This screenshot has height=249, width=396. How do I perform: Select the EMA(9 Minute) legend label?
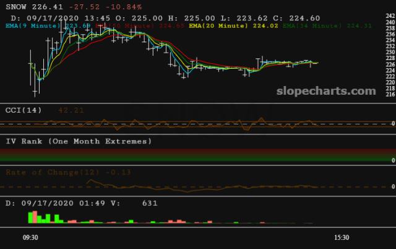(x=29, y=26)
